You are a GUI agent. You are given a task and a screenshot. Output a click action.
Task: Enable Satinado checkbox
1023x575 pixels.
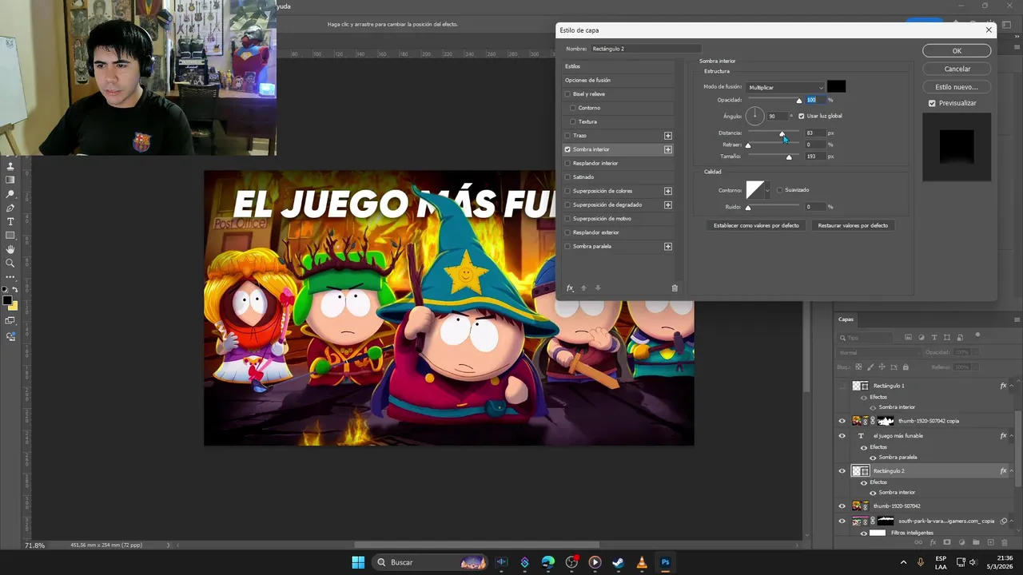567,177
